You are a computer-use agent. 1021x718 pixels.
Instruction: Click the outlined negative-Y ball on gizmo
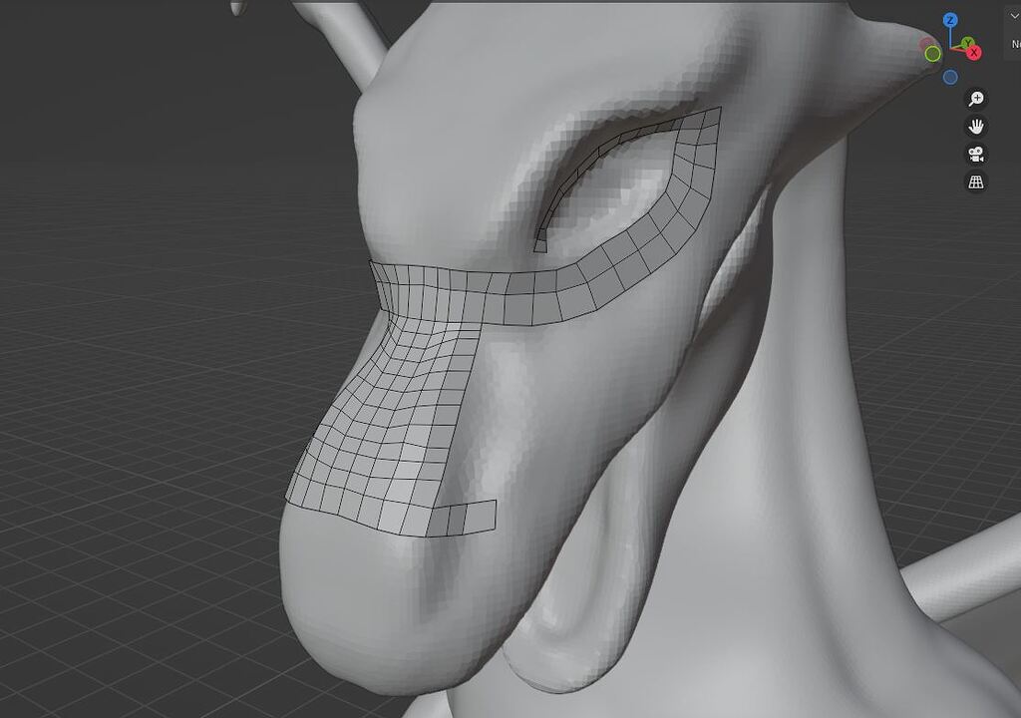pyautogui.click(x=932, y=53)
